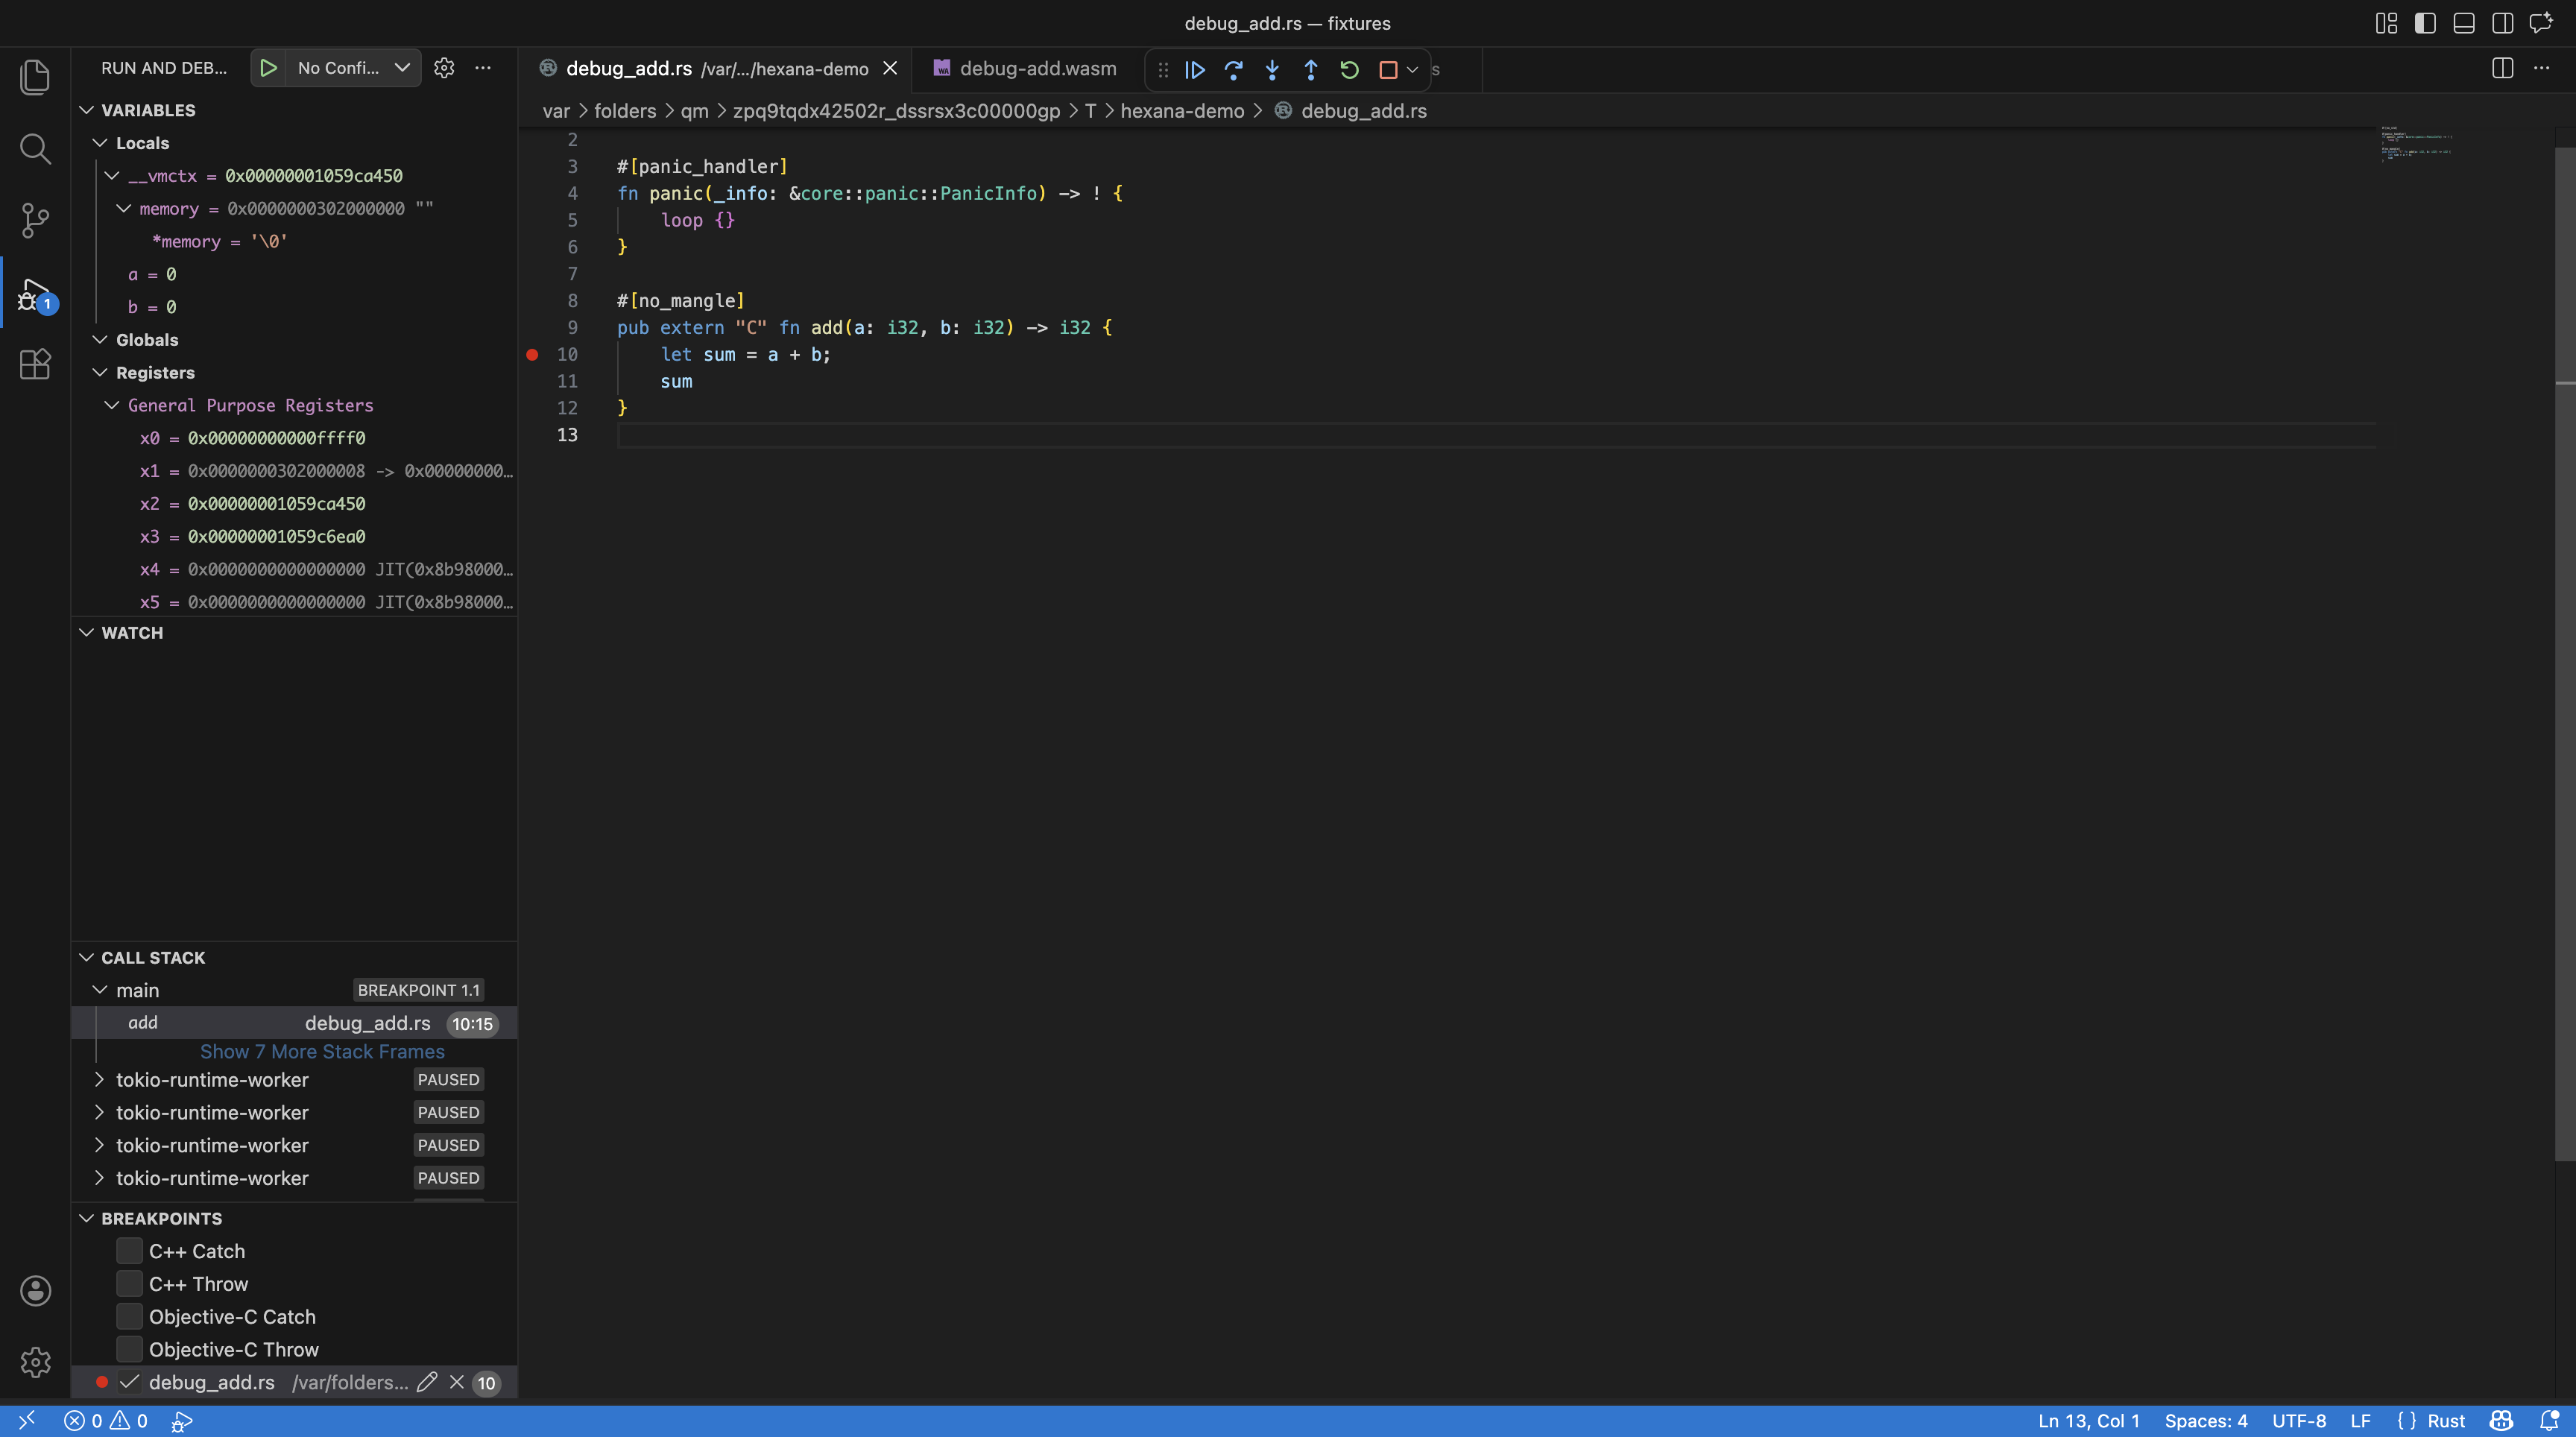This screenshot has width=2576, height=1437.
Task: Toggle the bottom panel
Action: pyautogui.click(x=2464, y=23)
